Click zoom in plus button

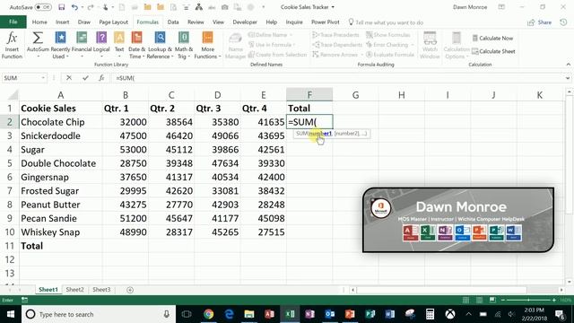pos(554,301)
